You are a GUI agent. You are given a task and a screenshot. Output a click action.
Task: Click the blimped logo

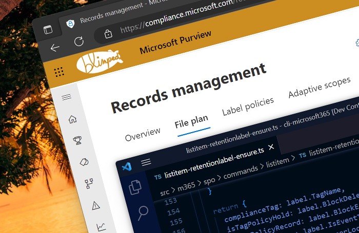click(99, 62)
